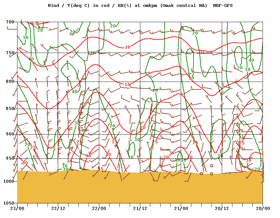Viewport: 280px width, 218px height.
Task: Select the 950 pressure level axis label
Action: 10,159
